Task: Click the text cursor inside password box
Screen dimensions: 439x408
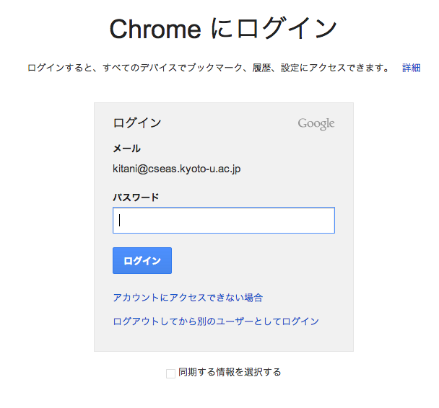Action: coord(120,220)
